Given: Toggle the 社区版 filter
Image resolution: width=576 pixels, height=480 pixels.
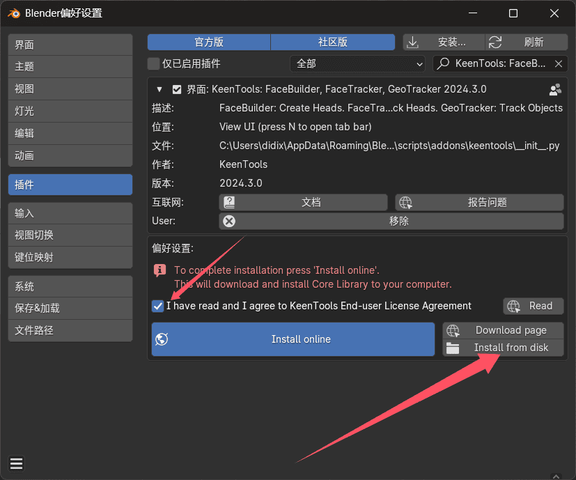Looking at the screenshot, I should [333, 42].
